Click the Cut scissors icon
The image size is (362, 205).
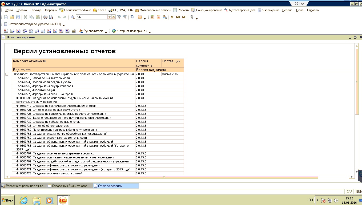click(25, 17)
